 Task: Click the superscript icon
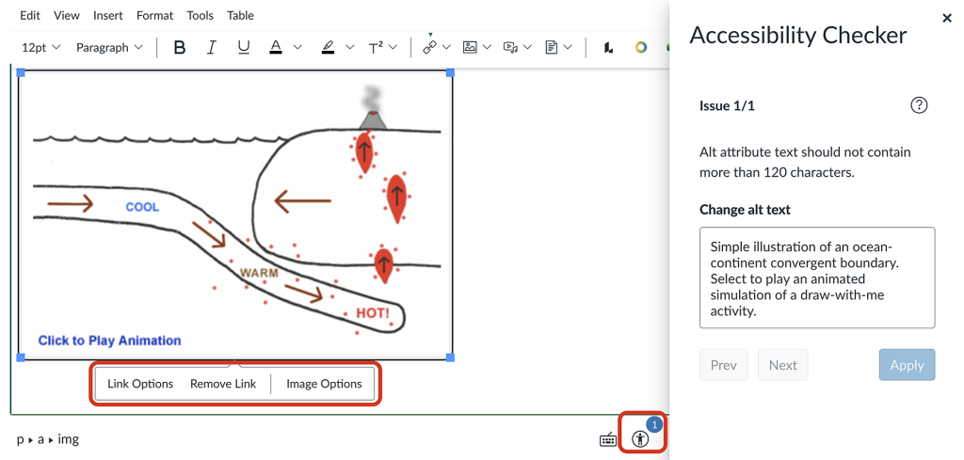point(376,47)
